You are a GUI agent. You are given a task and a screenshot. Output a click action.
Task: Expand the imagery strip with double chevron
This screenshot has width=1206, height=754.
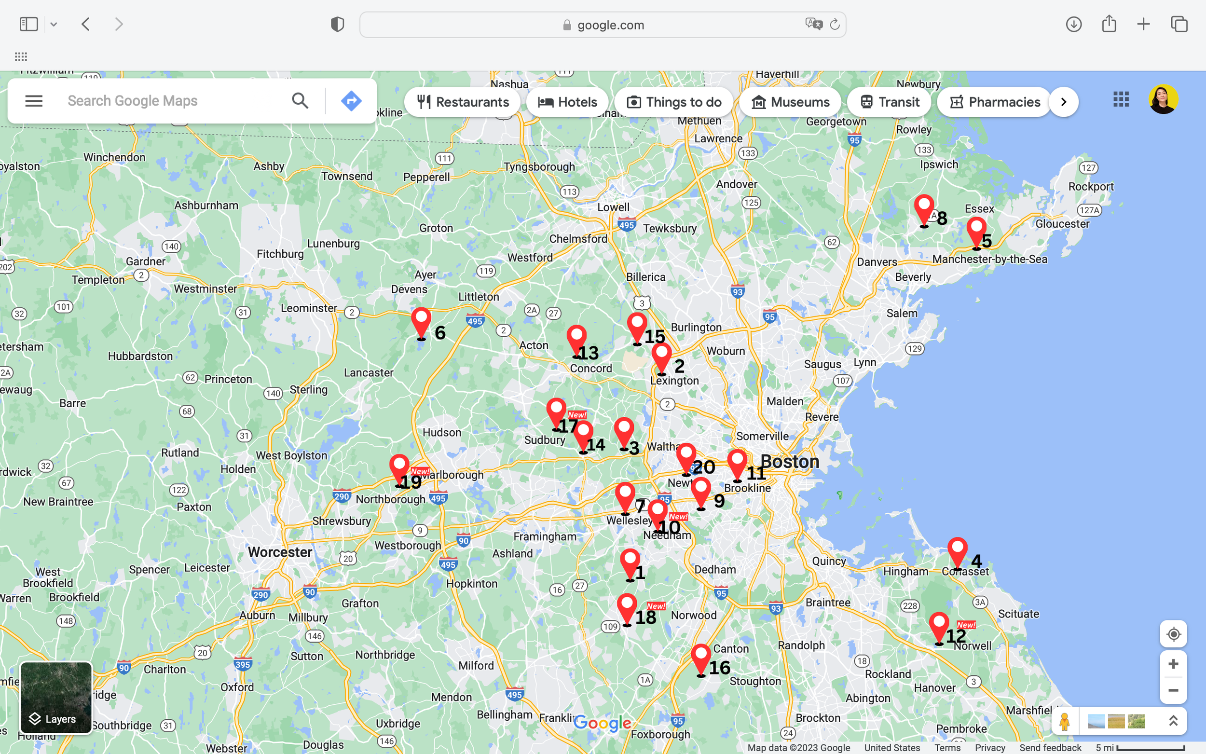point(1173,721)
